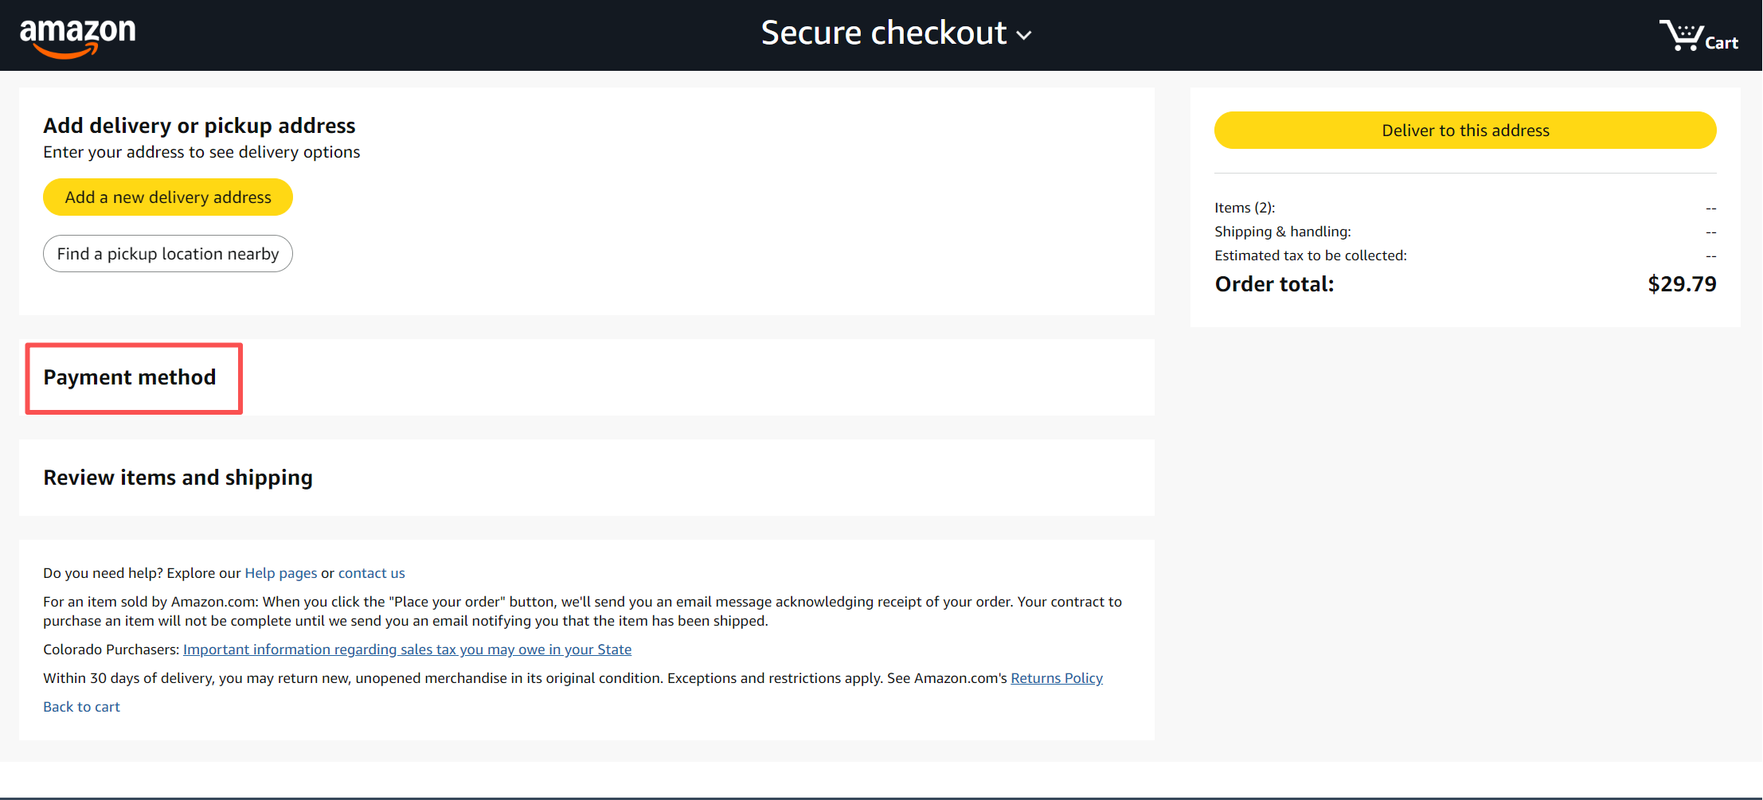
Task: Click the Shipping & handling summary row
Action: [1465, 232]
